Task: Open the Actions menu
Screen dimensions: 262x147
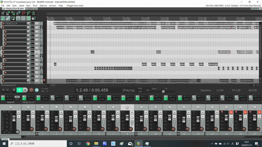Action: tap(53, 5)
